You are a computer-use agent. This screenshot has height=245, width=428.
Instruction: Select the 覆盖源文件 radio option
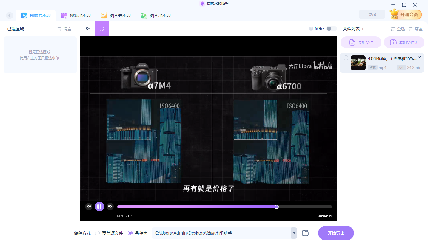point(109,233)
